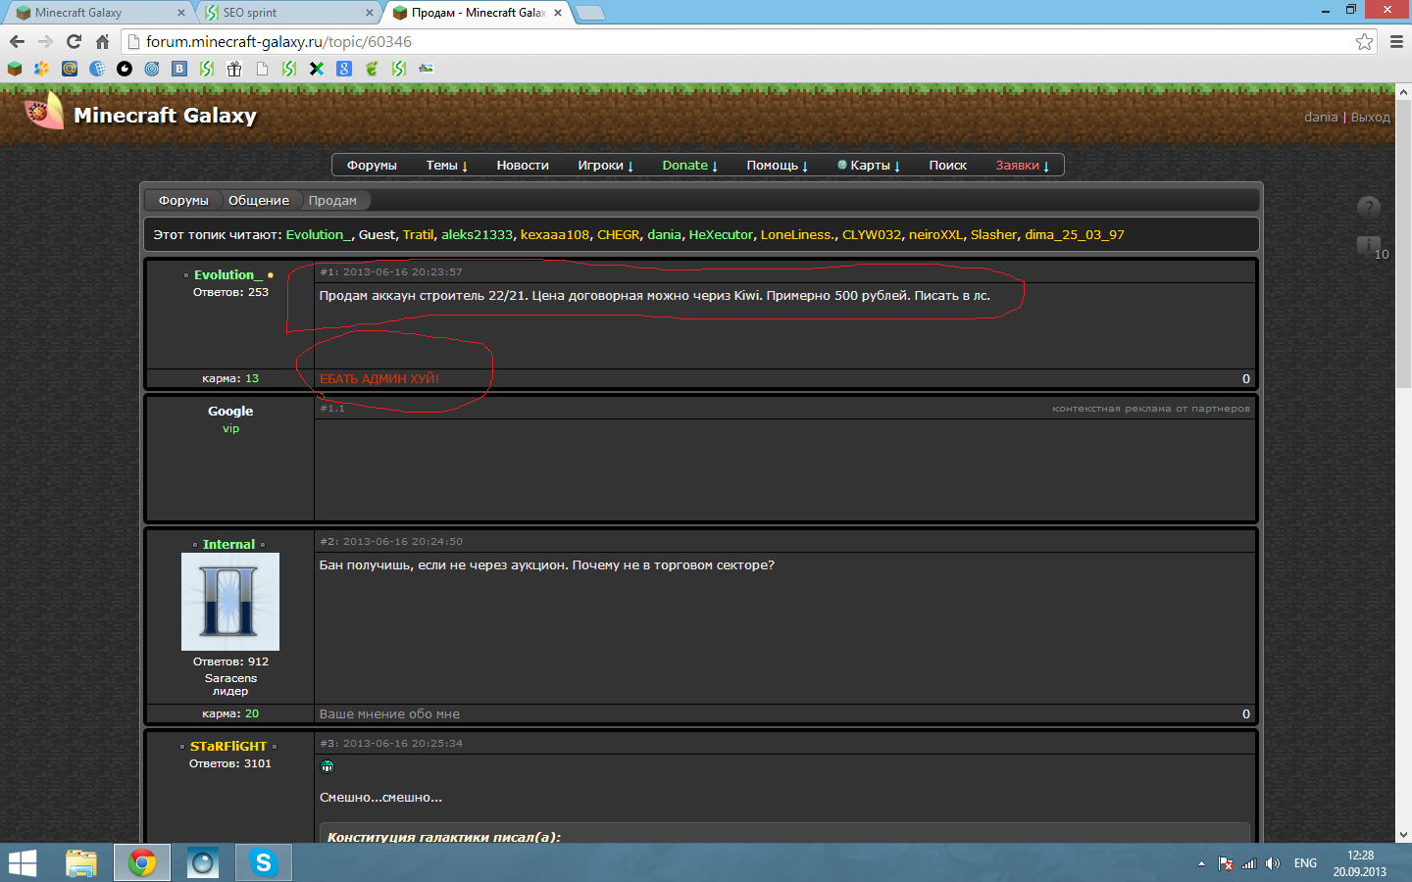Open the Windows Start button
Image resolution: width=1412 pixels, height=882 pixels.
[x=23, y=863]
